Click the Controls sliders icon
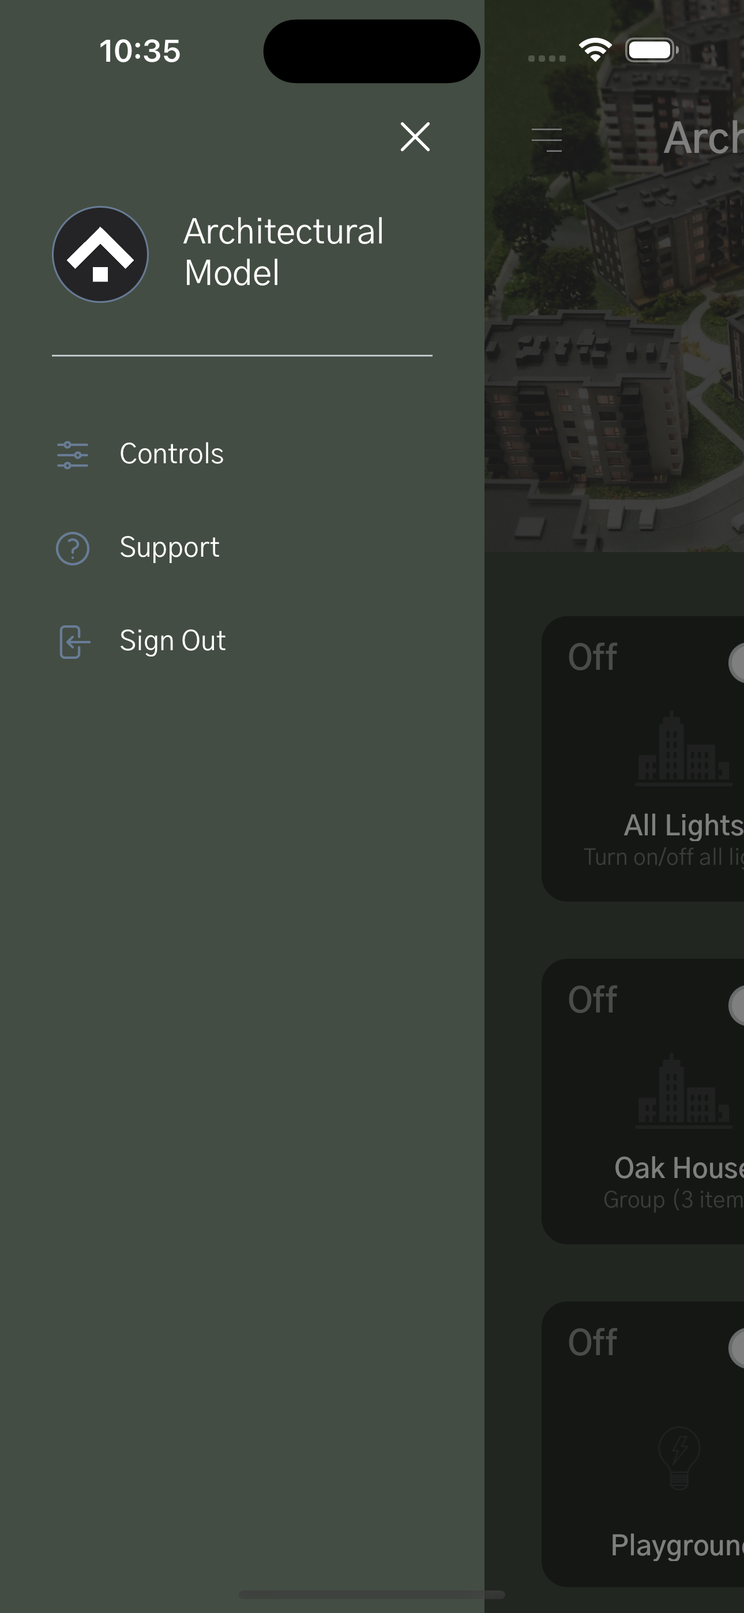This screenshot has height=1613, width=744. (73, 455)
